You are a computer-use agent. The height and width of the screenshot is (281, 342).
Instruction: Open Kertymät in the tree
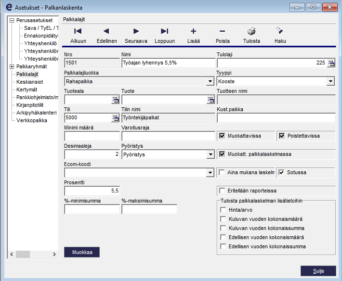[26, 89]
